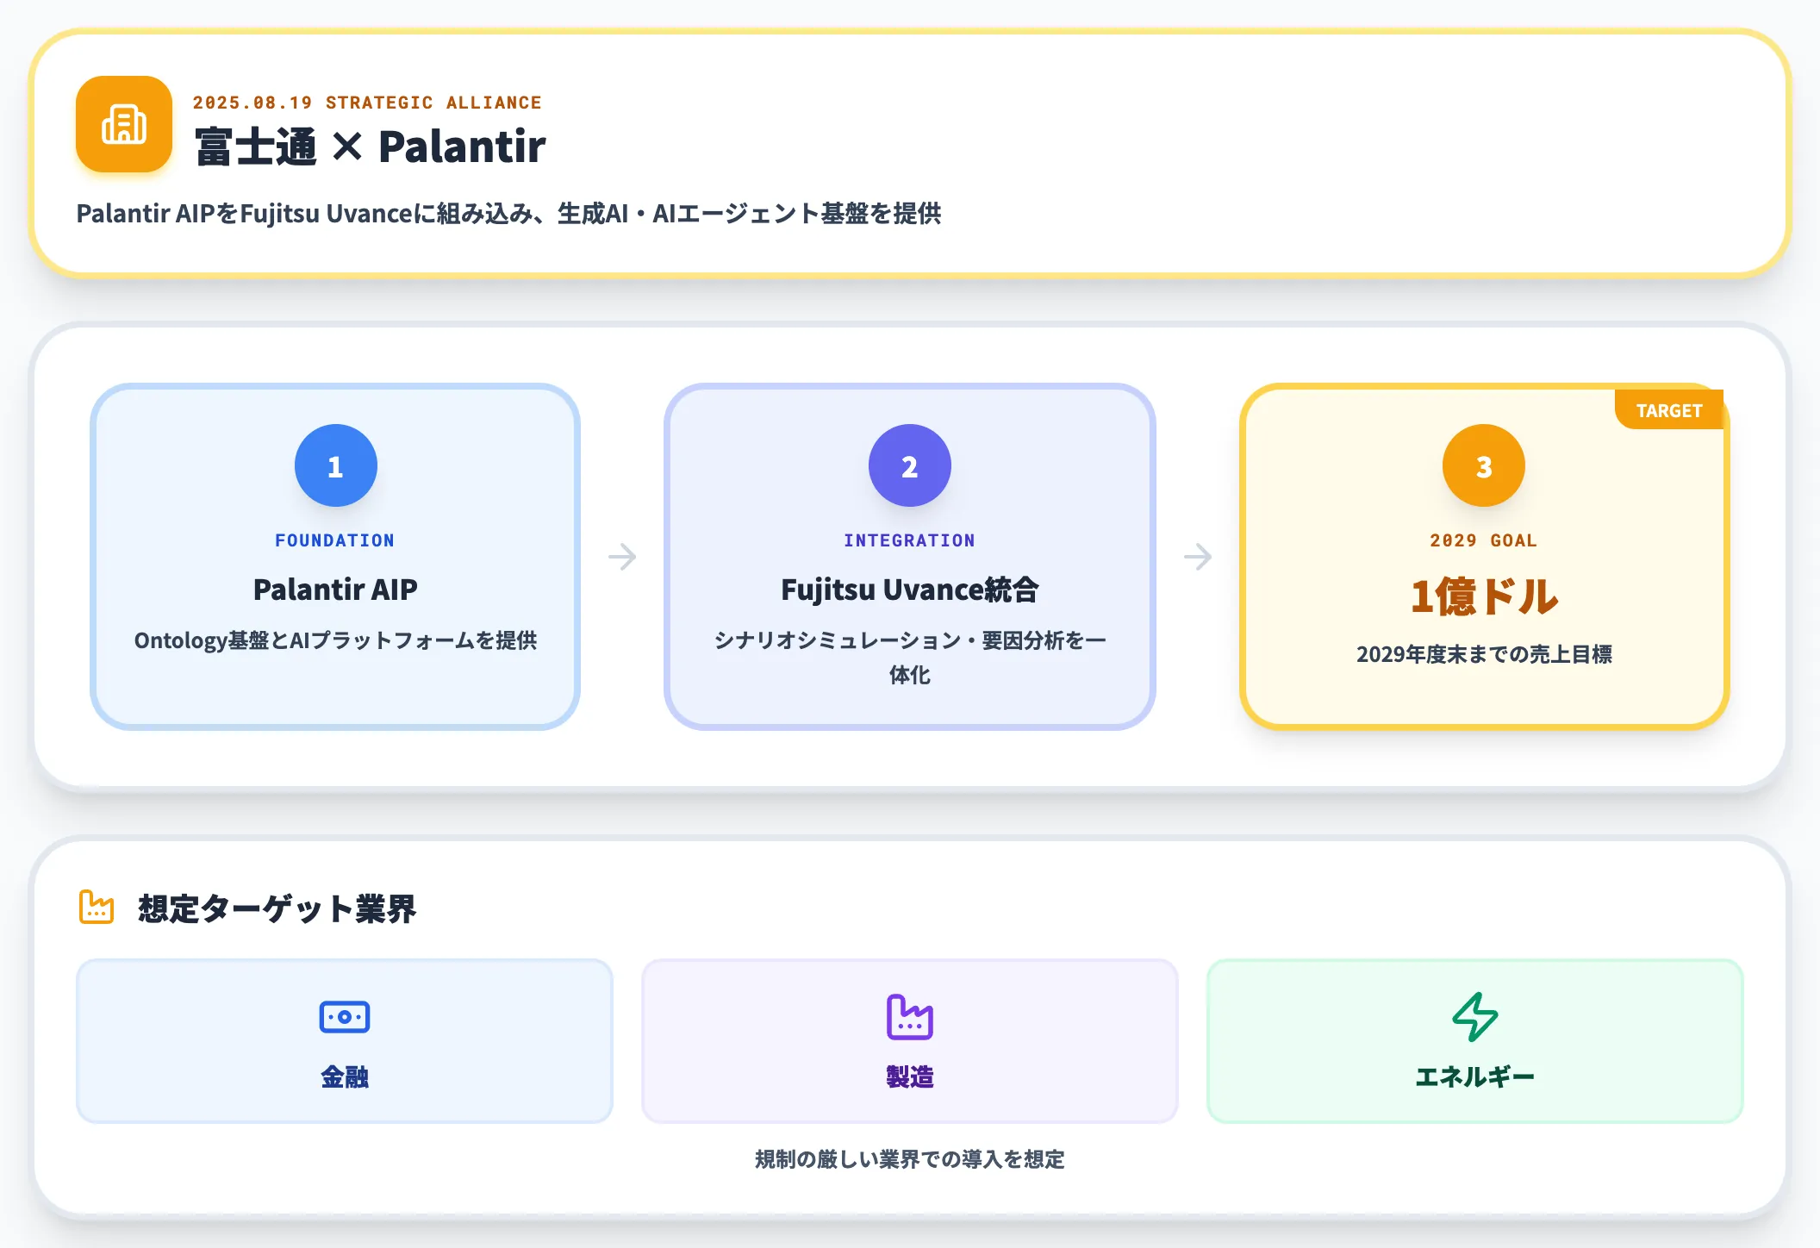The width and height of the screenshot is (1820, 1248).
Task: Click the purple factory icon above 製造
Action: coord(910,1017)
